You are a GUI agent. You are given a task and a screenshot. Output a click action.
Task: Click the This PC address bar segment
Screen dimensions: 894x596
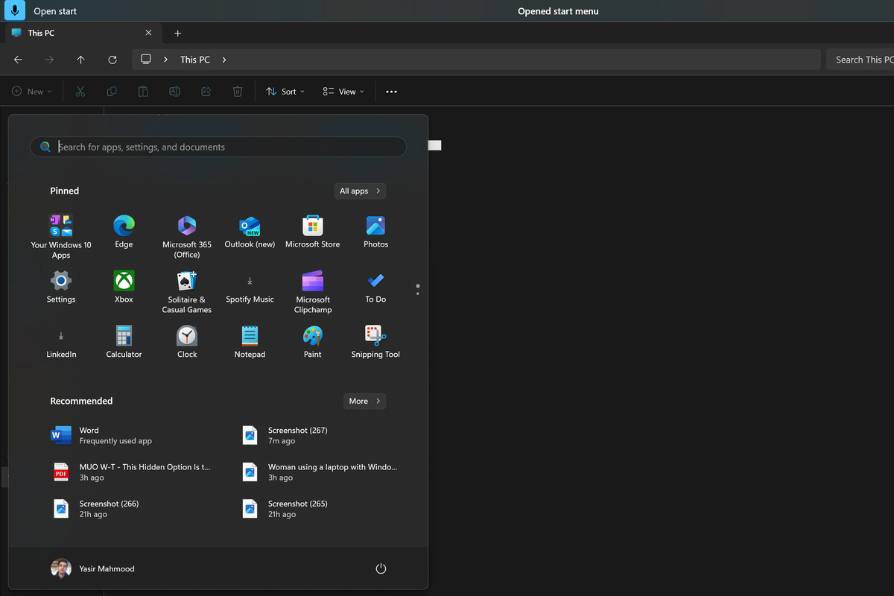pos(195,60)
